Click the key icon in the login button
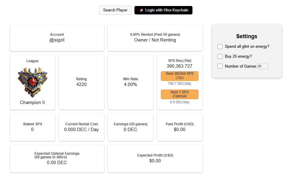The image size is (292, 177). [141, 10]
